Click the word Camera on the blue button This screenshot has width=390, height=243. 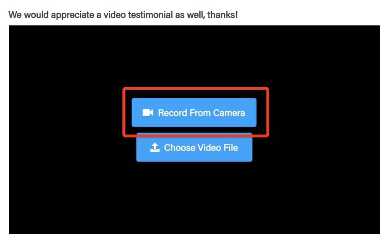[229, 113]
